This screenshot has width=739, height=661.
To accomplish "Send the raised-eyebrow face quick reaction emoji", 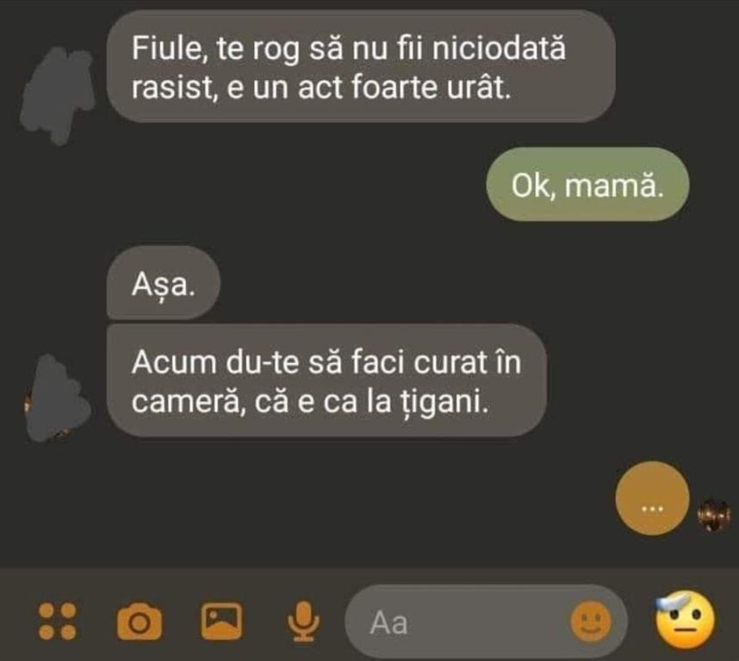I will 686,621.
